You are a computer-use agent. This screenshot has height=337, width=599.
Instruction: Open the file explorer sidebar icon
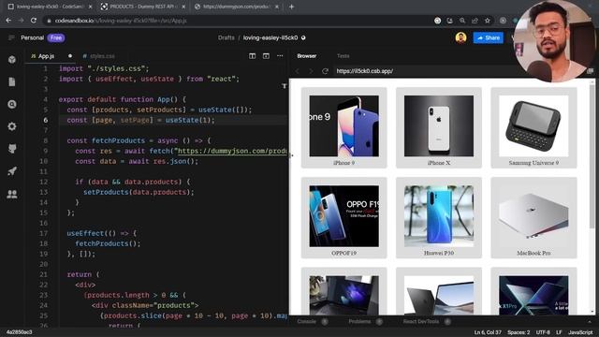pyautogui.click(x=12, y=81)
